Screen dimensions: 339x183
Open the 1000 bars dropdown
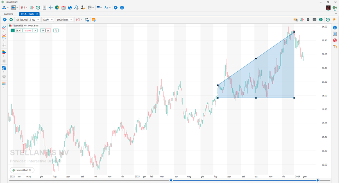click(64, 20)
